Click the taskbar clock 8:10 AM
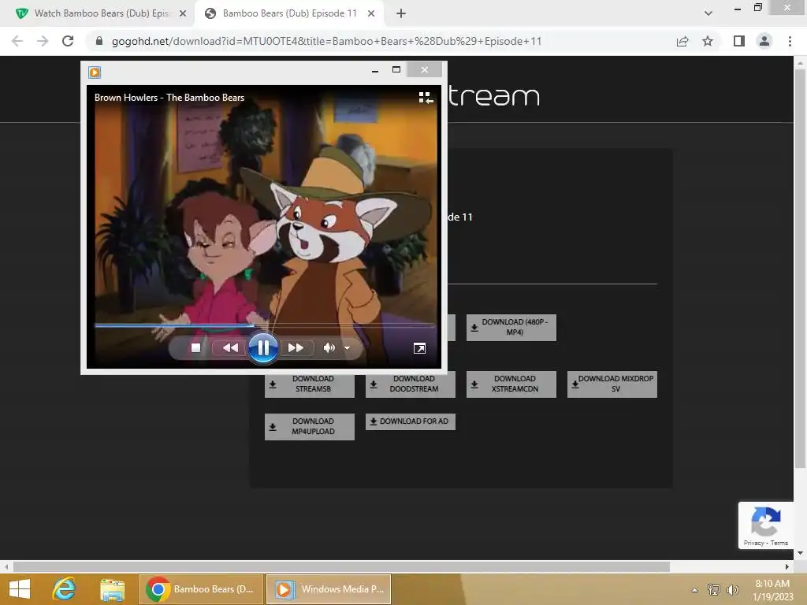807x605 pixels. coord(772,584)
